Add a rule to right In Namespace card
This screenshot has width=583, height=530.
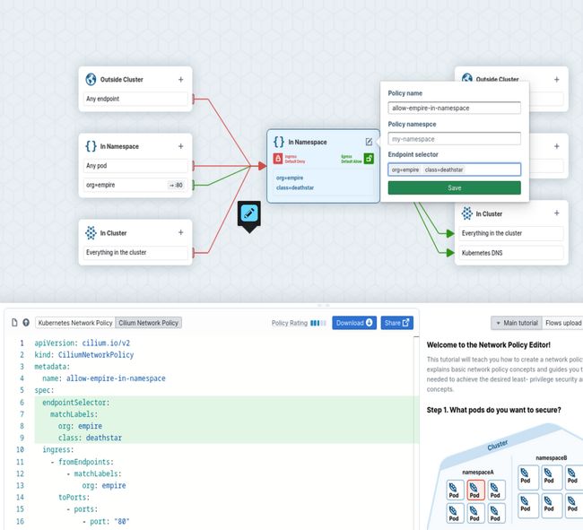pos(557,146)
